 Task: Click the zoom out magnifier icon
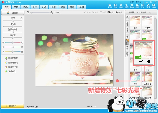28,12
